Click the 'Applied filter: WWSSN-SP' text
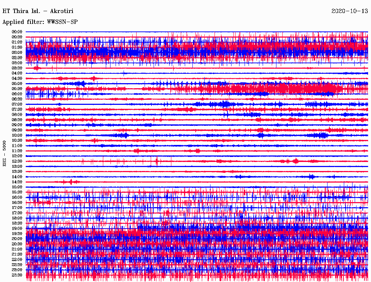371x282 pixels. click(40, 22)
